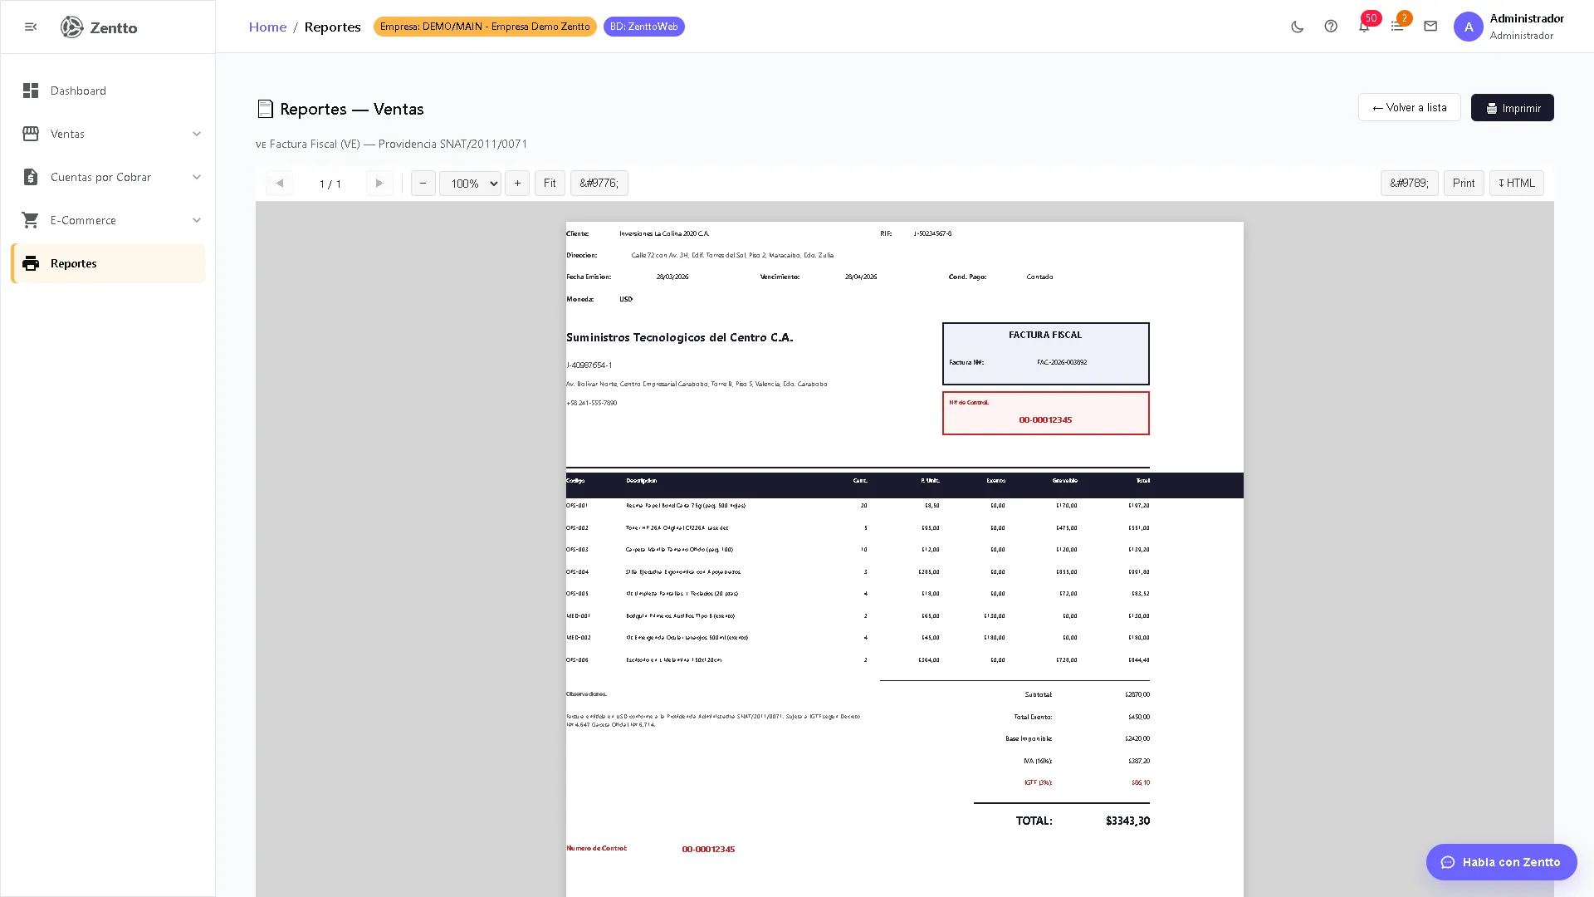This screenshot has width=1594, height=897.
Task: Select Reportes in the sidebar
Action: tap(108, 263)
